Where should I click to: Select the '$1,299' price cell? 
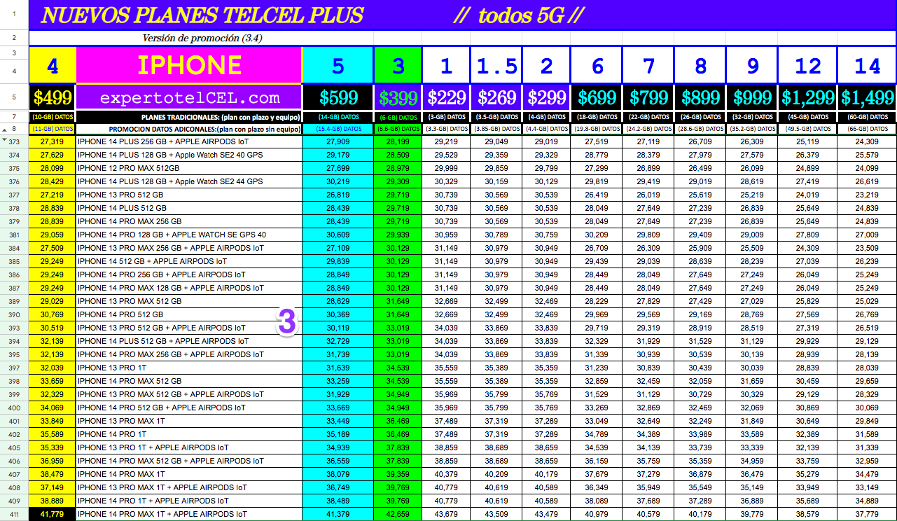click(807, 97)
